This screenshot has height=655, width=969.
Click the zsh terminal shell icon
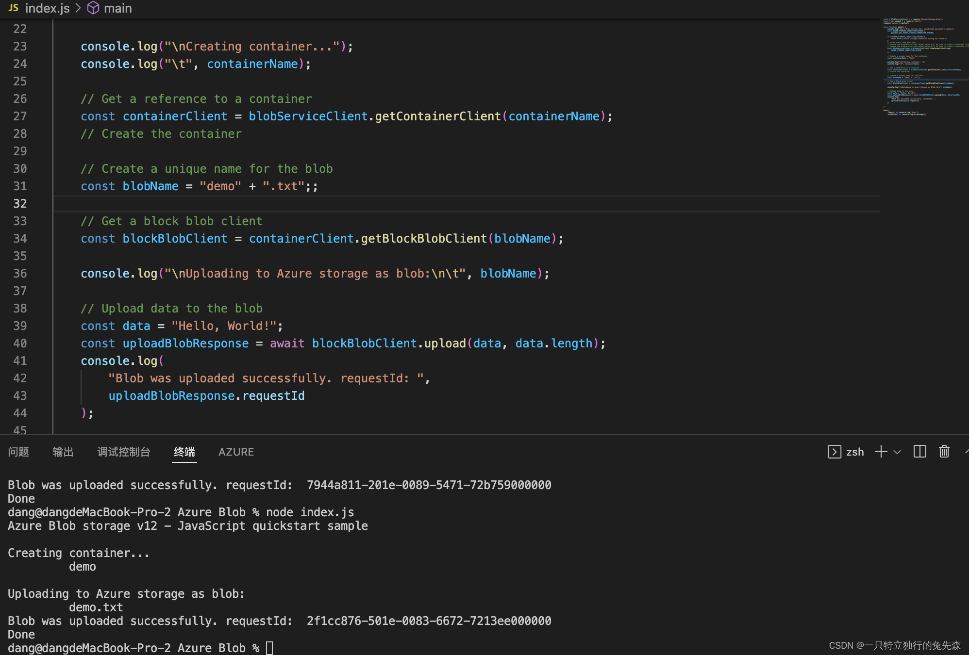pyautogui.click(x=834, y=452)
